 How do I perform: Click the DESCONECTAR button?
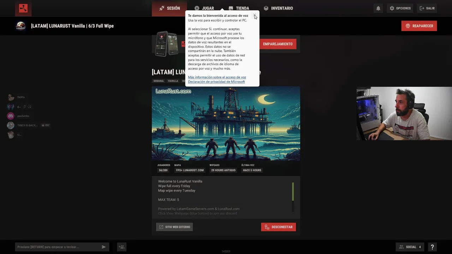[x=278, y=227]
